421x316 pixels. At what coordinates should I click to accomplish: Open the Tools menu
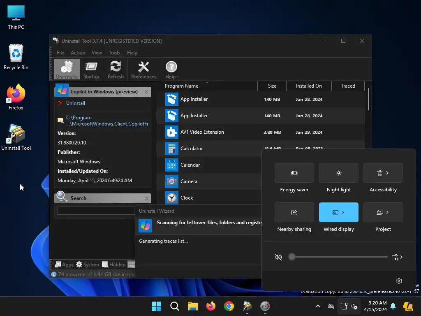tap(114, 53)
